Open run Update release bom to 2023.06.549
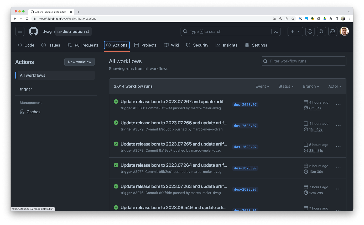Image resolution: width=364 pixels, height=225 pixels. click(x=173, y=207)
